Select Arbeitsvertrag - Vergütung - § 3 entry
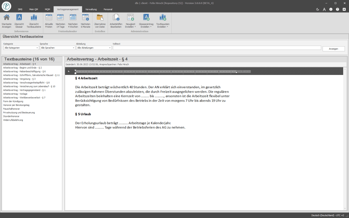Screen dimensions: 349x218 tap(19, 79)
